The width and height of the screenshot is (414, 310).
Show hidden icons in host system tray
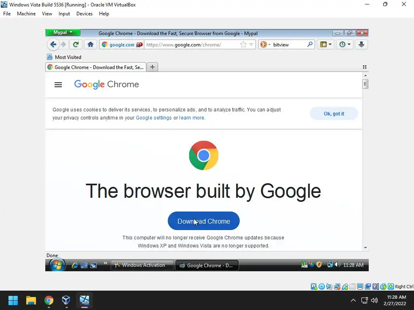[353, 300]
